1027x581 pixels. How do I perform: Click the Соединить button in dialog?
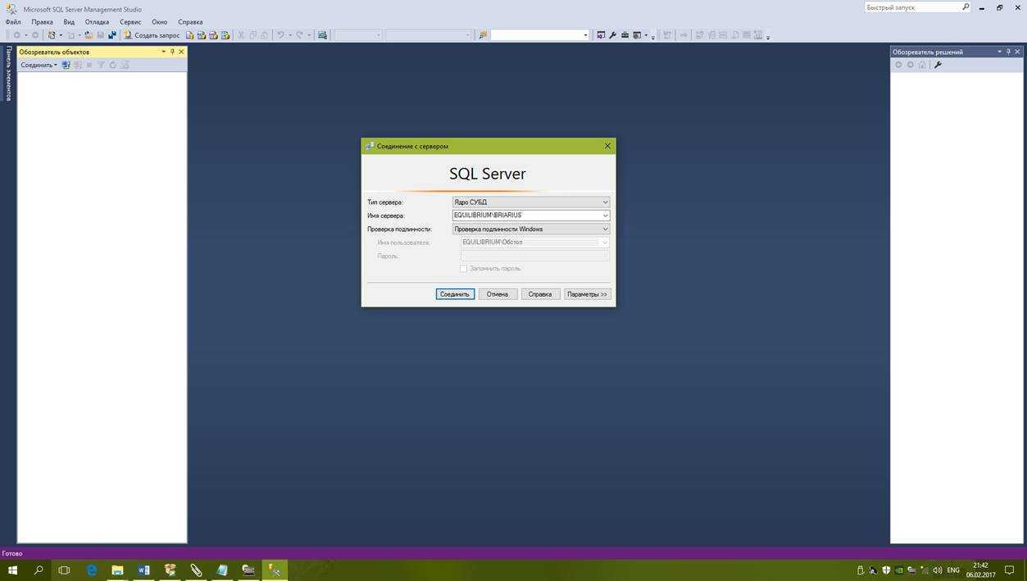pyautogui.click(x=455, y=294)
